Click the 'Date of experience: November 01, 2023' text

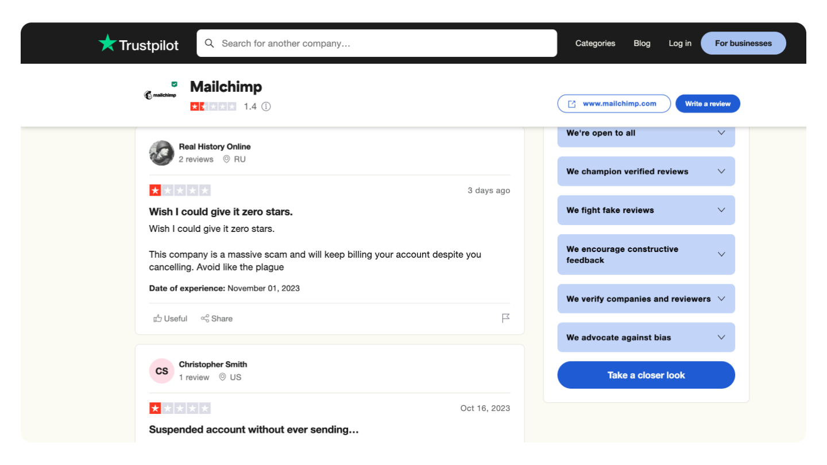(225, 288)
